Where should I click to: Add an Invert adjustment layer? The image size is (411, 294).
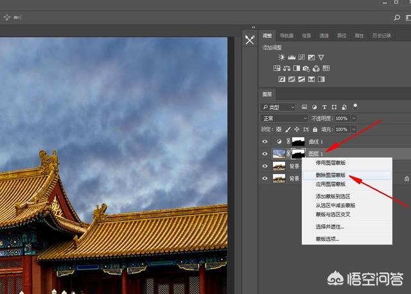[282, 79]
